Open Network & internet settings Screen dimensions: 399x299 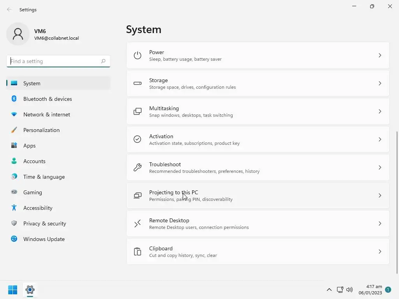pyautogui.click(x=47, y=114)
